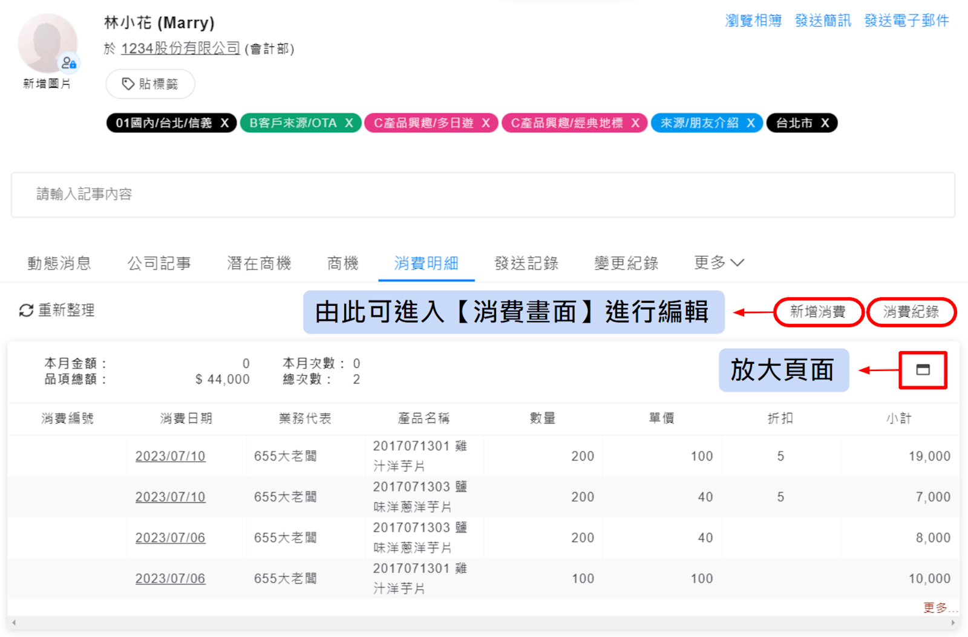
Task: Remove the B客戶來源/OTA tag
Action: [x=349, y=123]
